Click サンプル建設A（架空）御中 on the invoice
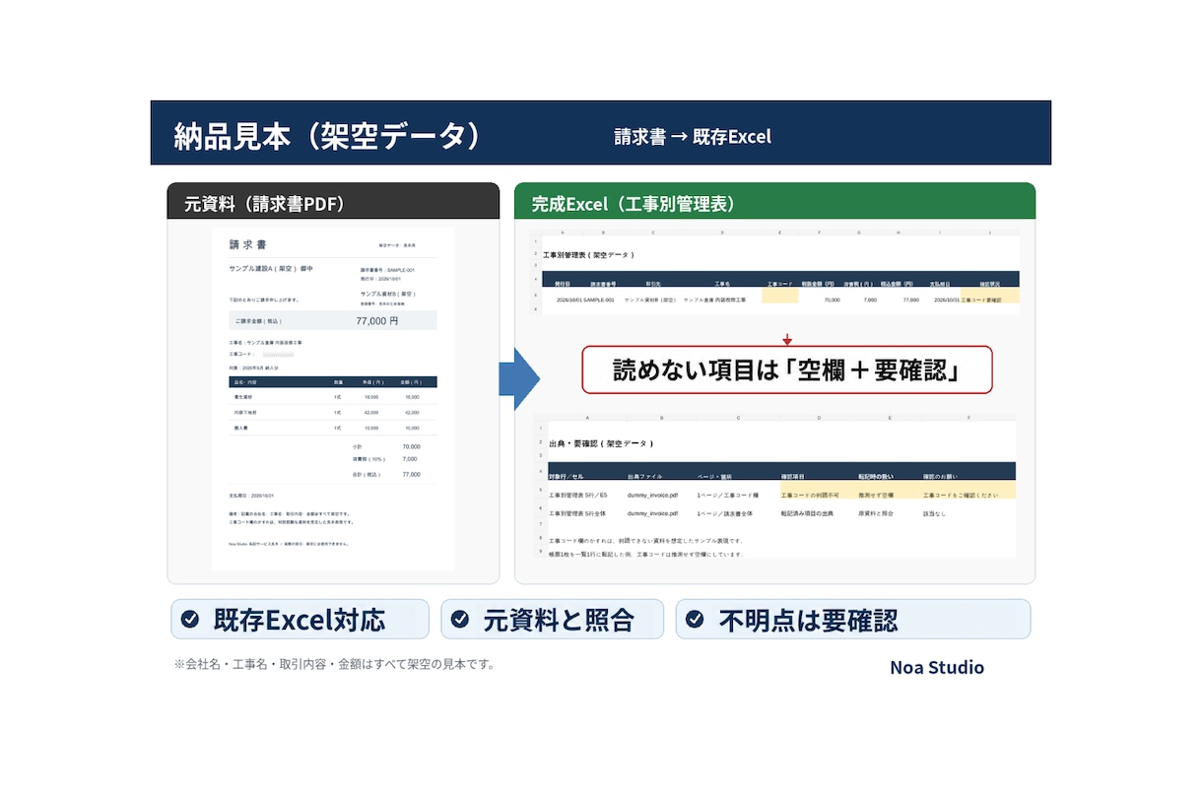 tap(271, 269)
